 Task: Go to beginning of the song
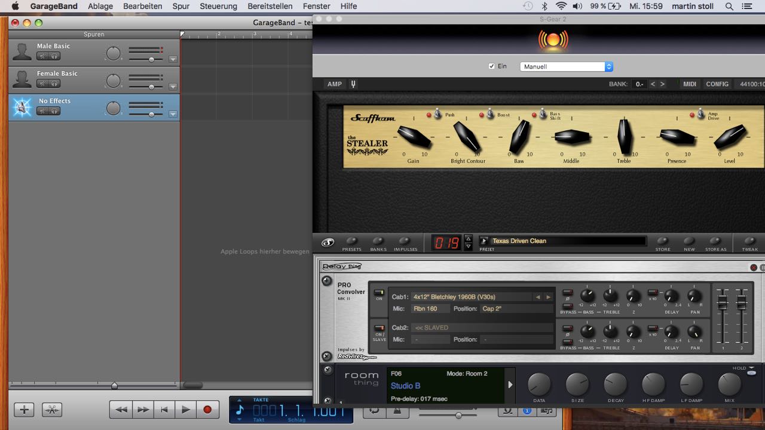click(x=164, y=410)
